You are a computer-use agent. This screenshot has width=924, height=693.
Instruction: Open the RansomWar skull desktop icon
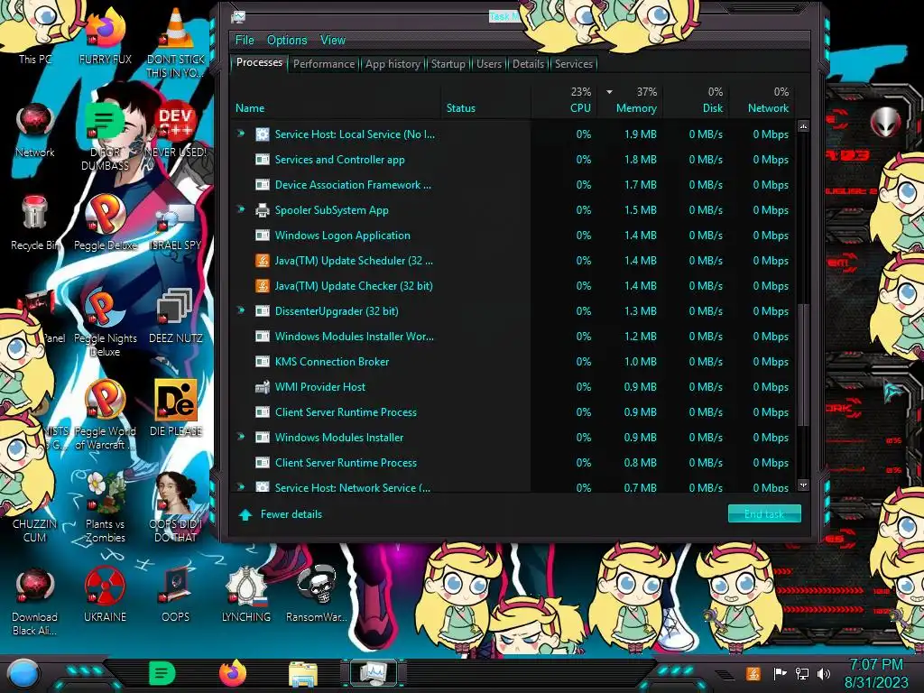coord(317,596)
